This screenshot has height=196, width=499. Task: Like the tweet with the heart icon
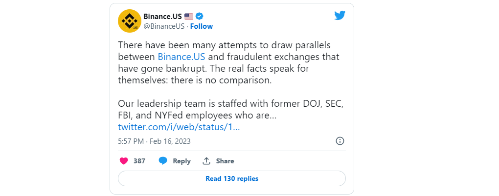[x=124, y=161]
